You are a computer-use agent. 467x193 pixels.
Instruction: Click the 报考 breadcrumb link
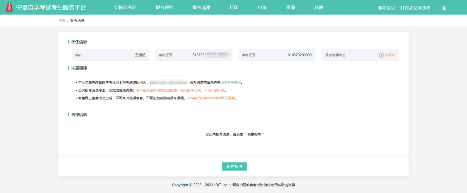(61, 21)
